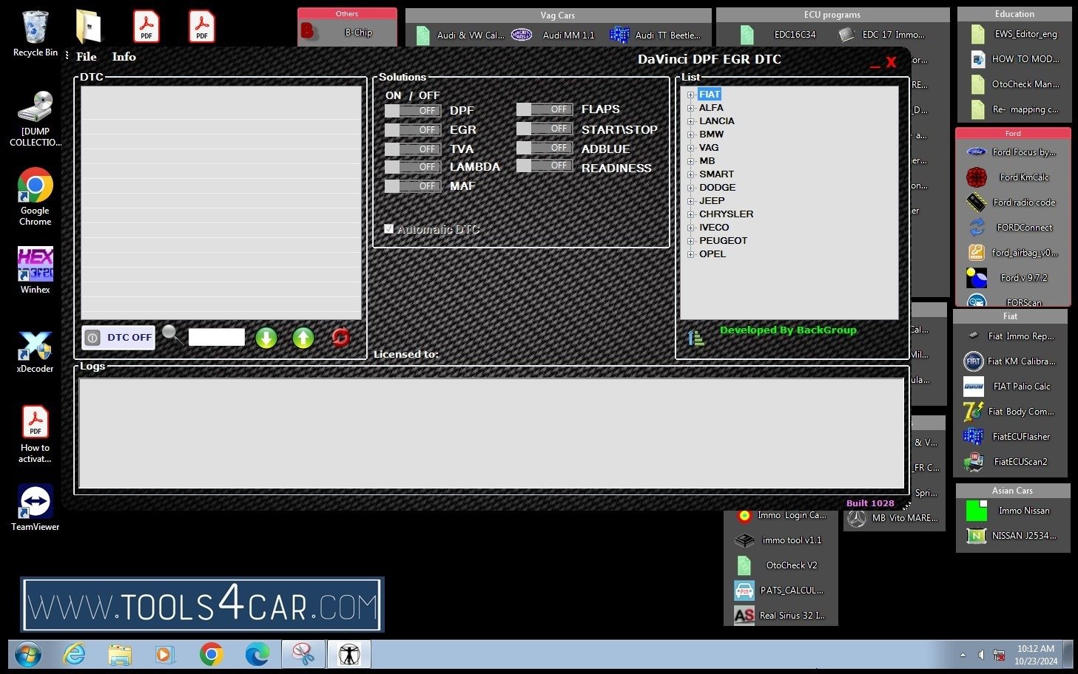Screen dimensions: 1078x674
Task: Click the DTC OFF button
Action: pos(118,338)
